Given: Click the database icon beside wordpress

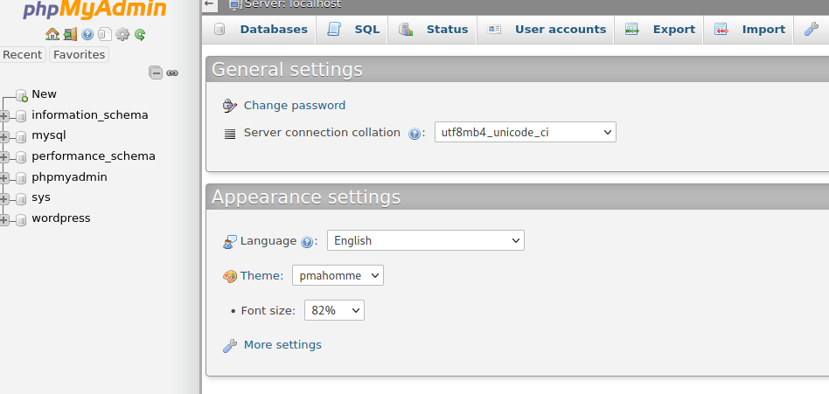Looking at the screenshot, I should (x=21, y=219).
